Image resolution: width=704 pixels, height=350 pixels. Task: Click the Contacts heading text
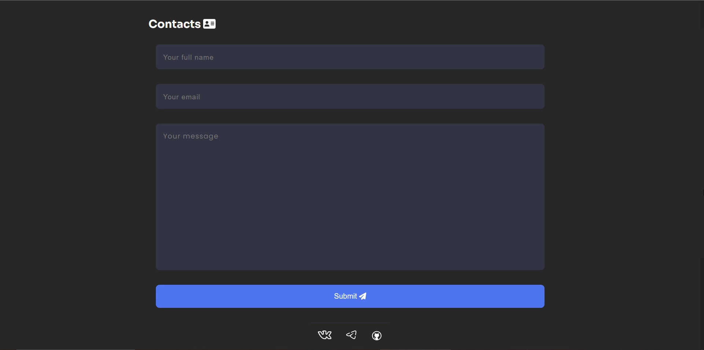click(x=175, y=24)
